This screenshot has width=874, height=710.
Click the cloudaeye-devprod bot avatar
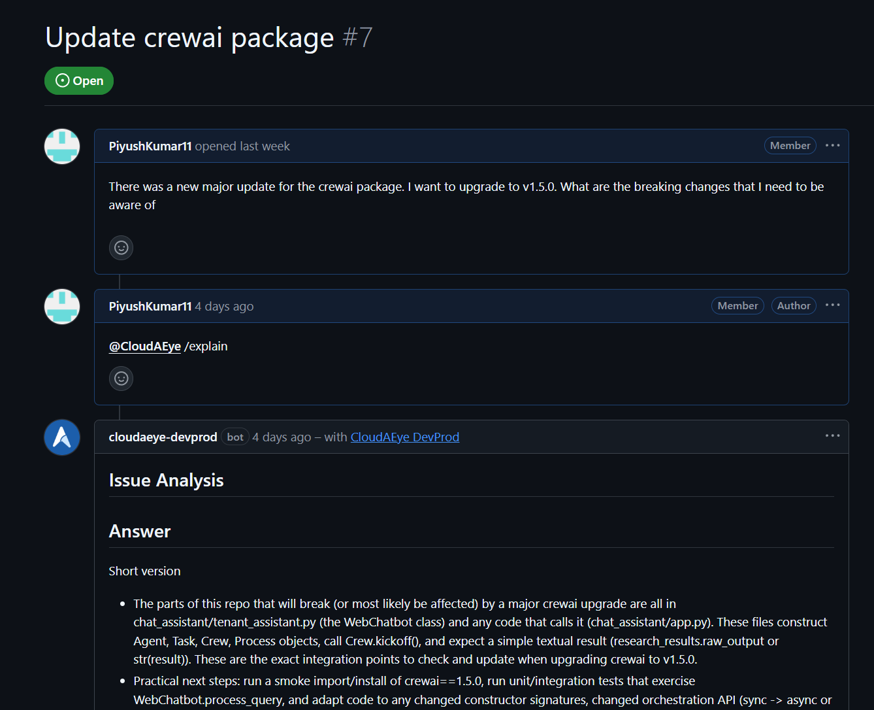[x=62, y=437]
